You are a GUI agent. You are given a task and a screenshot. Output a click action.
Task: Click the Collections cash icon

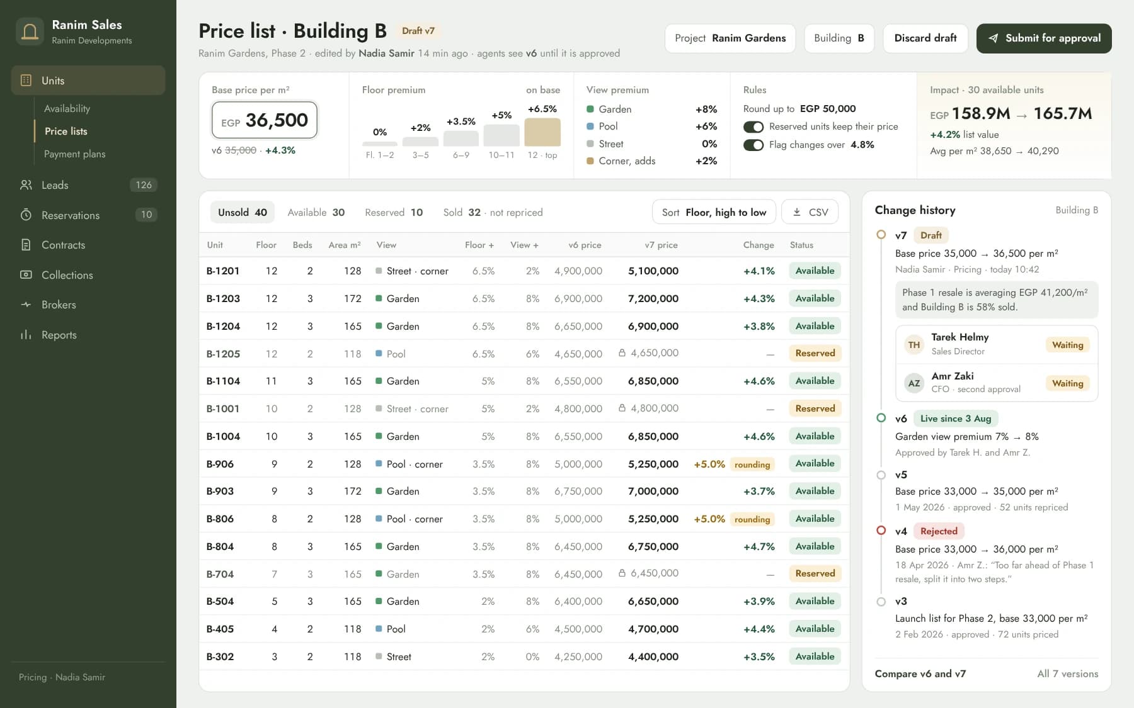pyautogui.click(x=26, y=275)
